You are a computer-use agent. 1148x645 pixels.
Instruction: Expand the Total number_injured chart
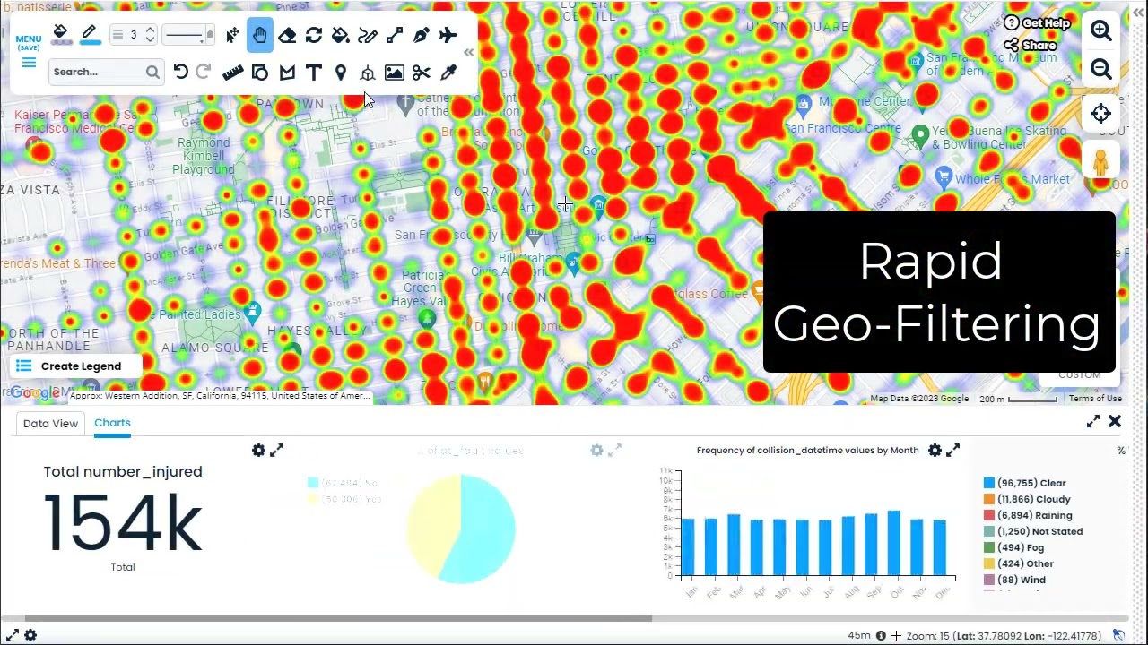coord(277,451)
